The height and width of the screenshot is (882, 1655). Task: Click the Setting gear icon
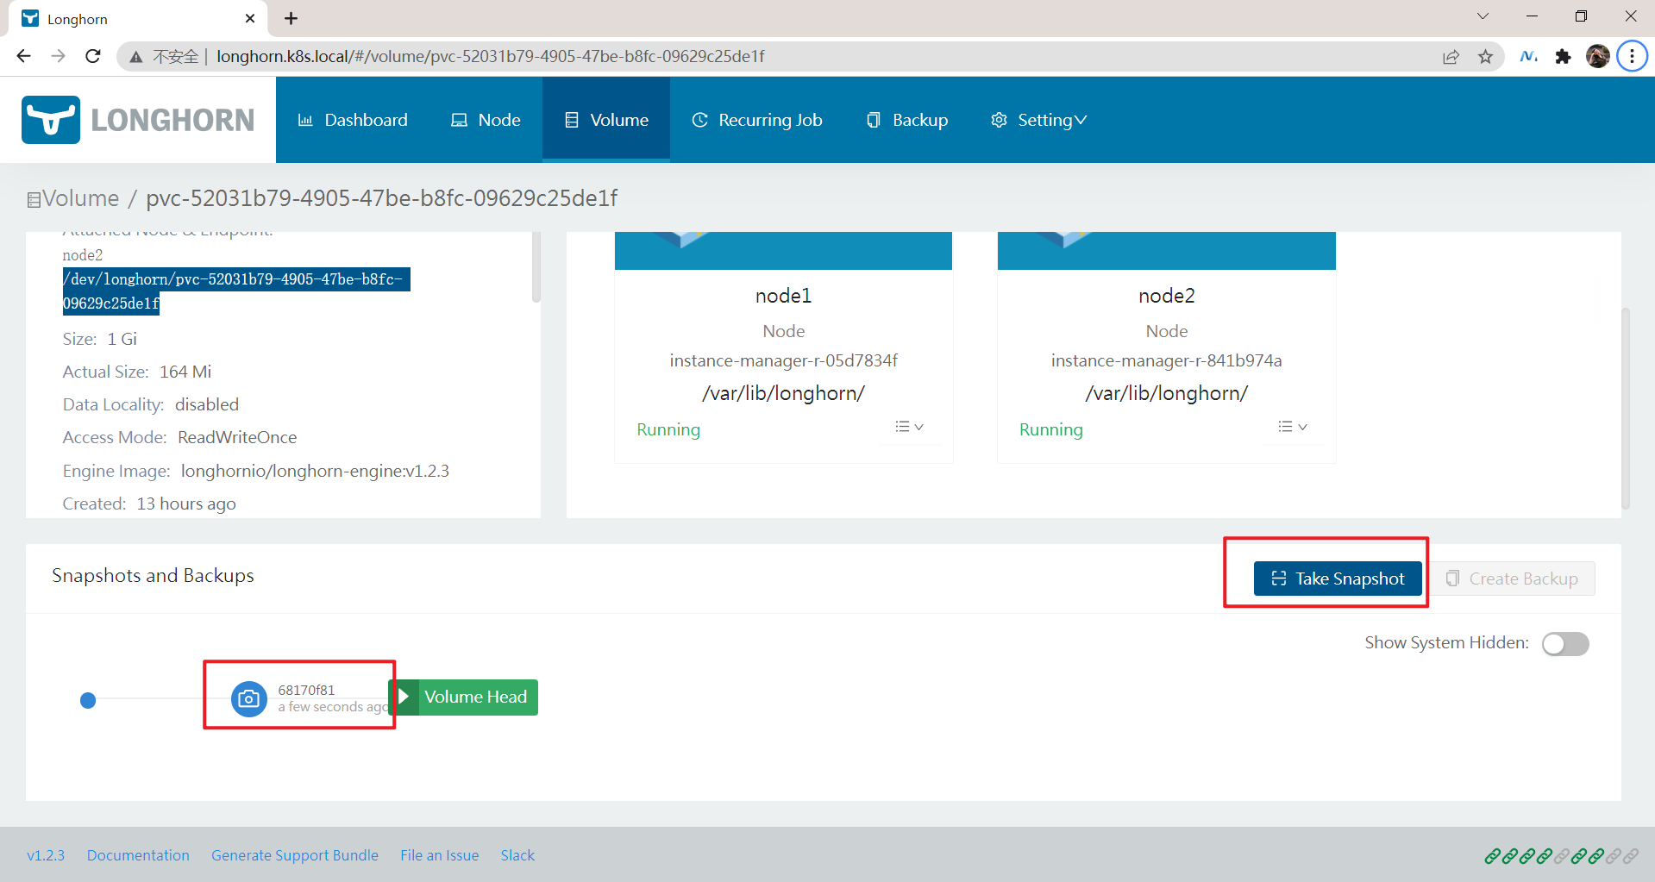(x=999, y=120)
